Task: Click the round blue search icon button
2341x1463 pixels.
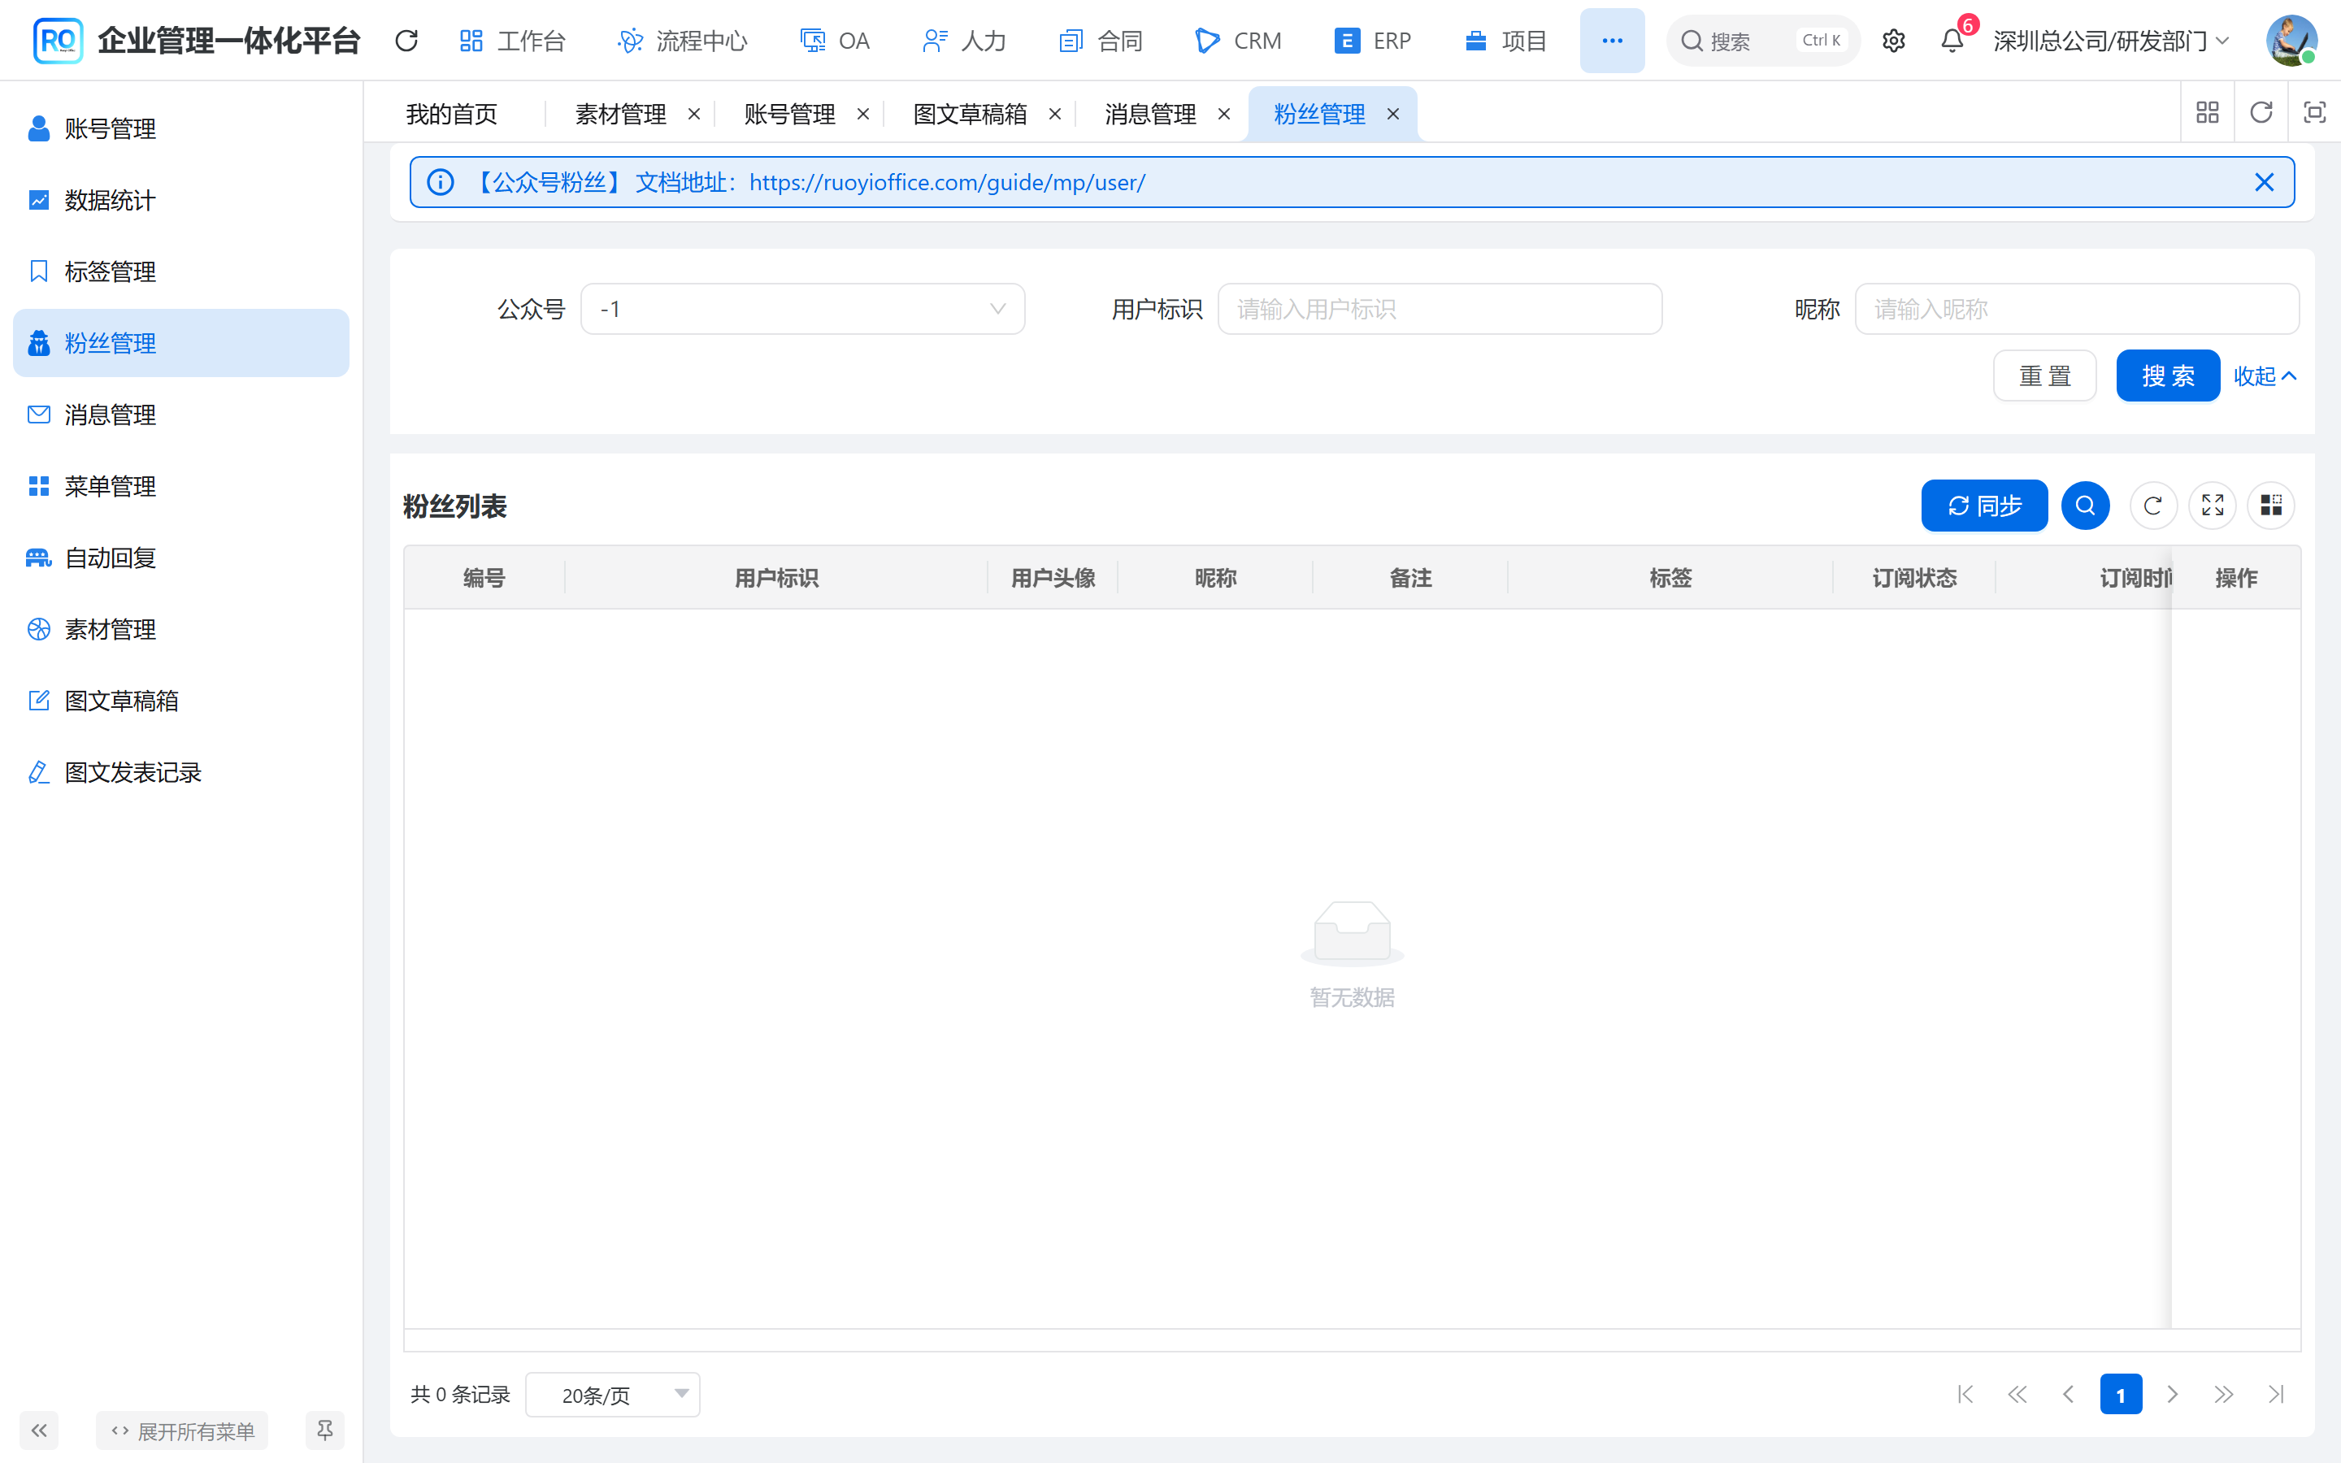Action: coord(2085,505)
